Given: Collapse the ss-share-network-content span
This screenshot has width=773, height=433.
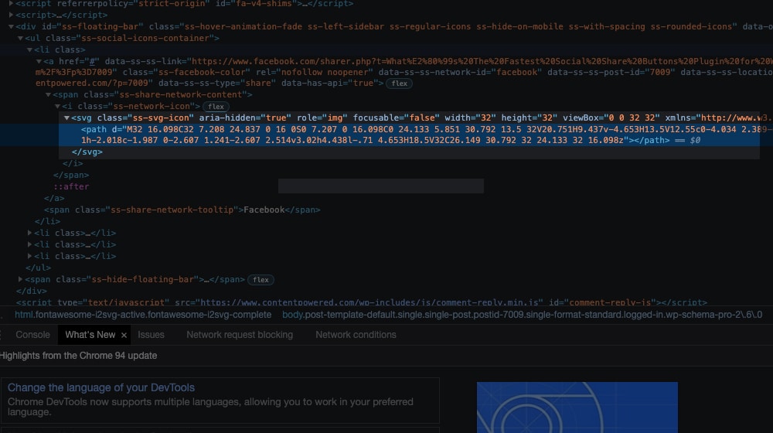Looking at the screenshot, I should pos(48,94).
